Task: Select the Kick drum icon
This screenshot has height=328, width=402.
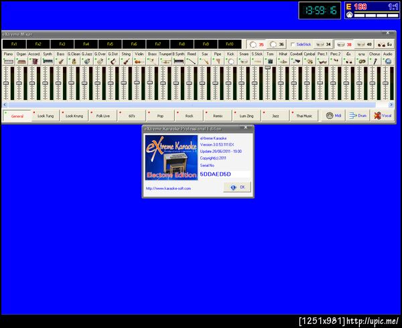Action: pyautogui.click(x=230, y=61)
